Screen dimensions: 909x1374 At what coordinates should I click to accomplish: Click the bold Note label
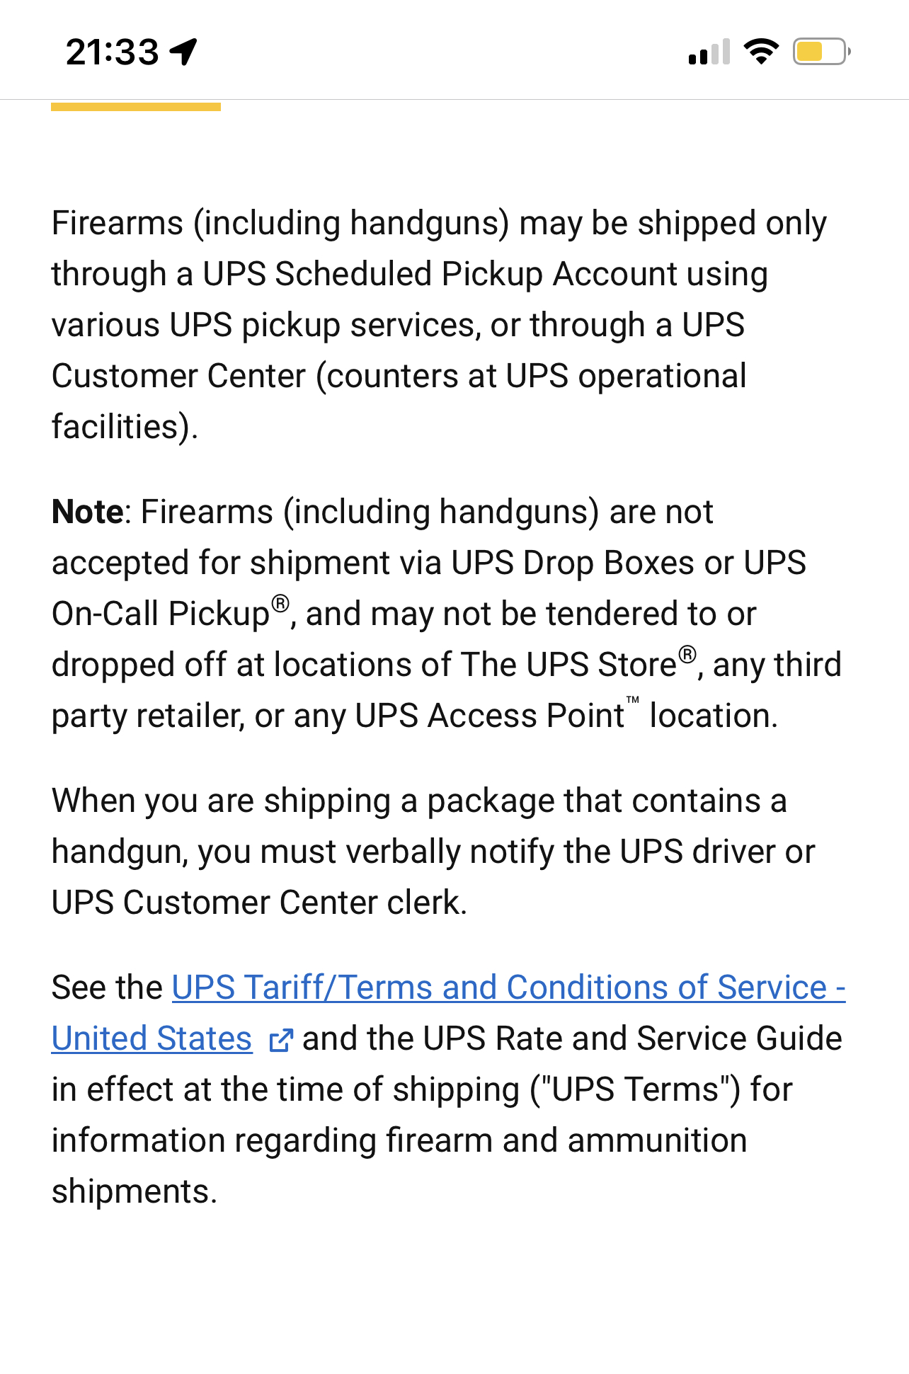coord(88,512)
